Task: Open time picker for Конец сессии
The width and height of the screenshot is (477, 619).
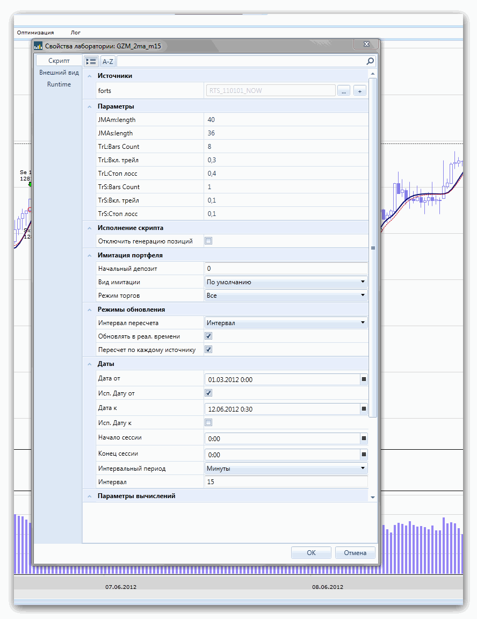Action: [x=364, y=455]
